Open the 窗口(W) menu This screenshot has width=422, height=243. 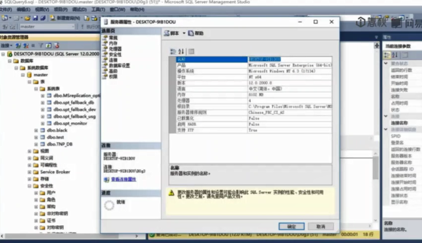(117, 9)
